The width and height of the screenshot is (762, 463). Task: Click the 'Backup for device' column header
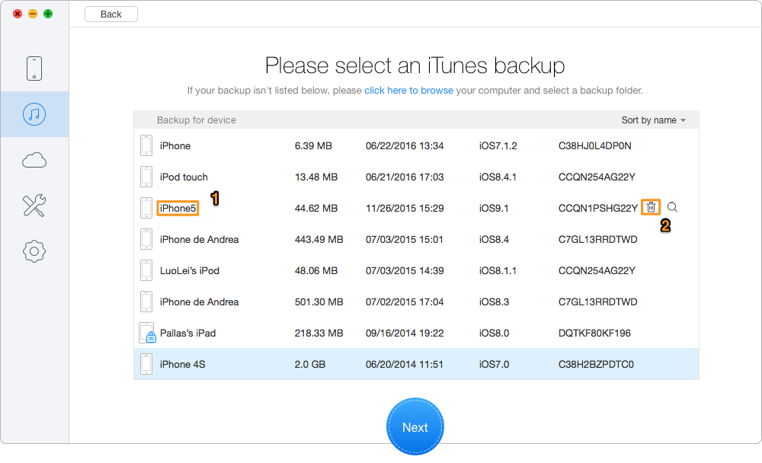(x=197, y=120)
